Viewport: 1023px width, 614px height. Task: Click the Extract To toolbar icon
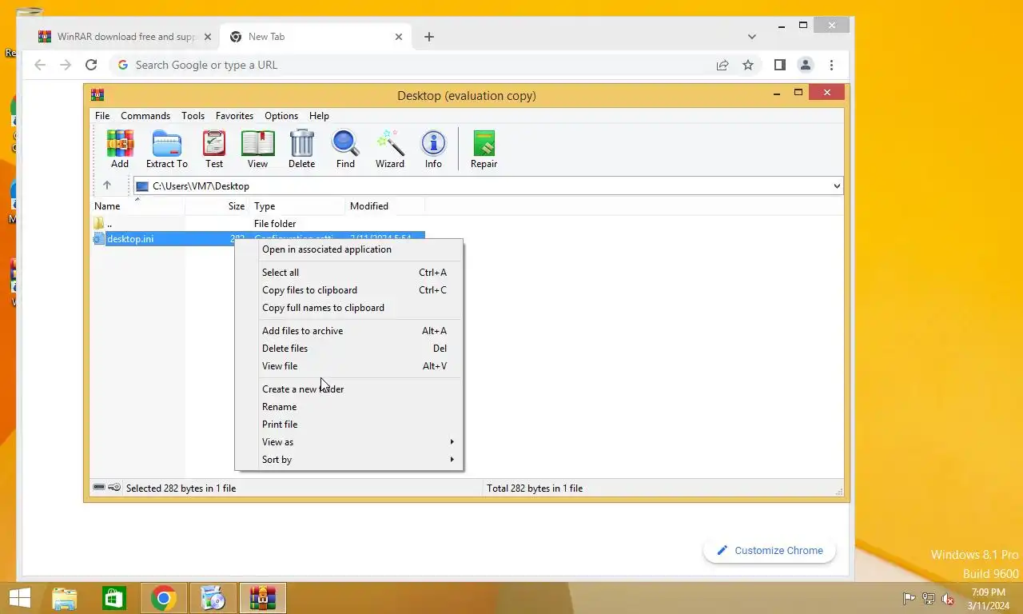coord(167,150)
